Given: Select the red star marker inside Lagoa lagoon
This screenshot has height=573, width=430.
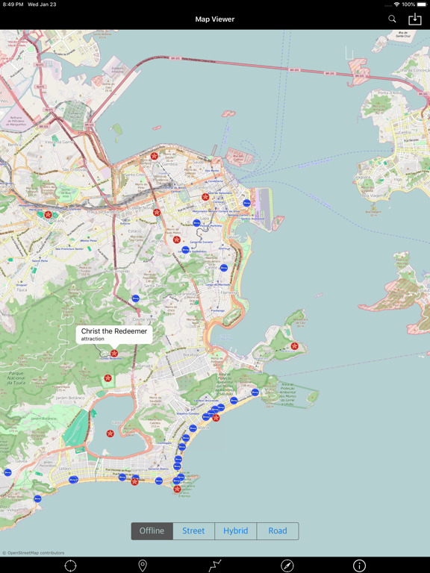Looking at the screenshot, I should pos(110,433).
